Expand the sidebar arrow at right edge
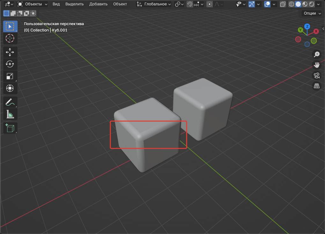Viewport: 325px width, 234px height. point(323,29)
